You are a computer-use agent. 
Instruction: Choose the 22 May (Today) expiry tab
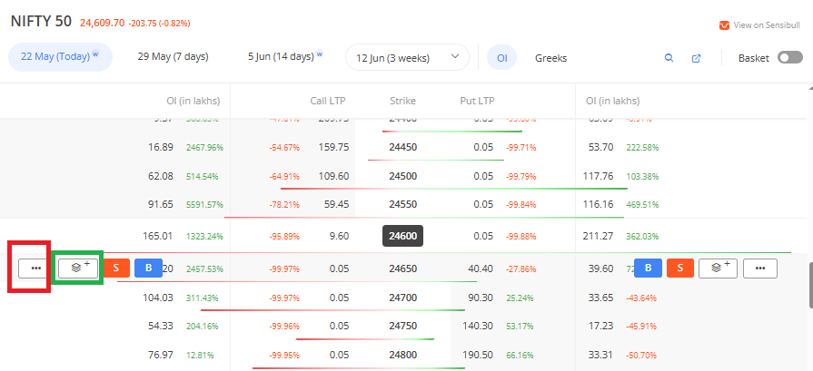click(60, 57)
